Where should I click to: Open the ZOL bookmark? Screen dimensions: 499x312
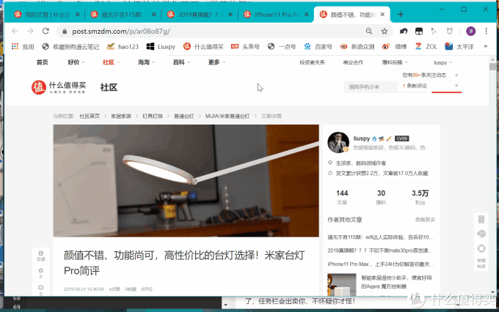(x=426, y=47)
